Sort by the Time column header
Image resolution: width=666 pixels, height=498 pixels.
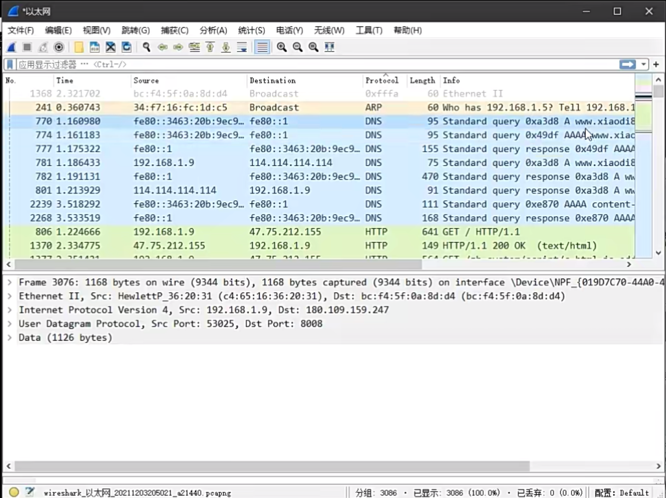(92, 81)
